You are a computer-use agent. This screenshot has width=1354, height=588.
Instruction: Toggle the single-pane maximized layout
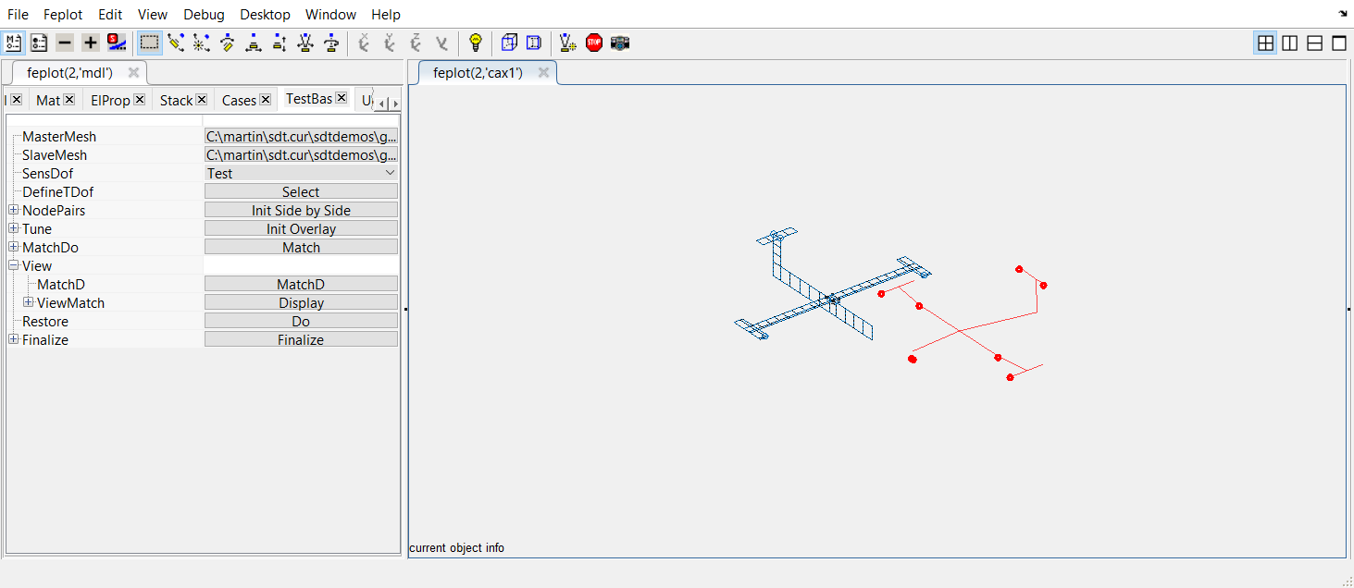click(x=1339, y=43)
